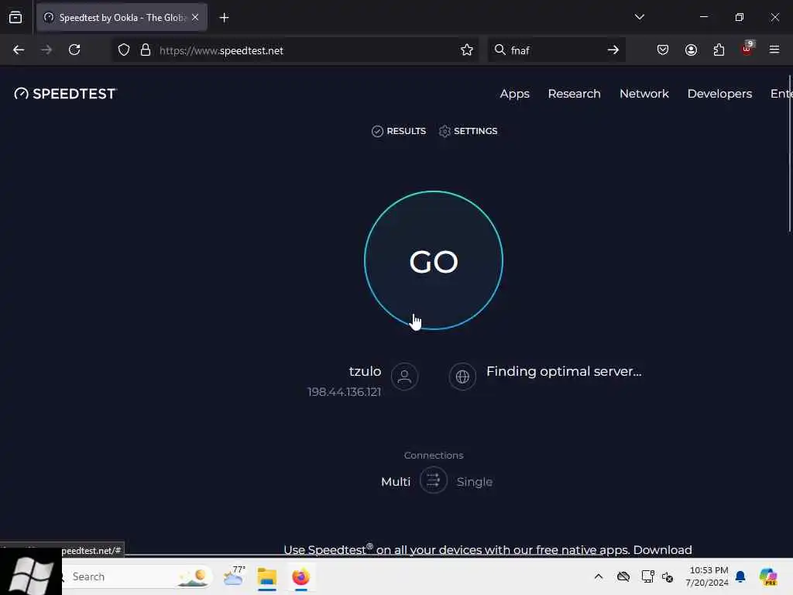Click the cloud sync tray icon
The width and height of the screenshot is (793, 595).
pos(623,576)
